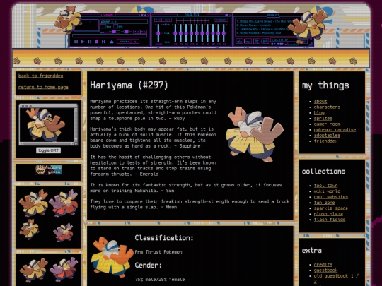Enable the equalizer AUTO button

167,20
